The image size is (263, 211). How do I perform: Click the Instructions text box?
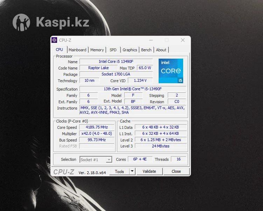[133, 110]
